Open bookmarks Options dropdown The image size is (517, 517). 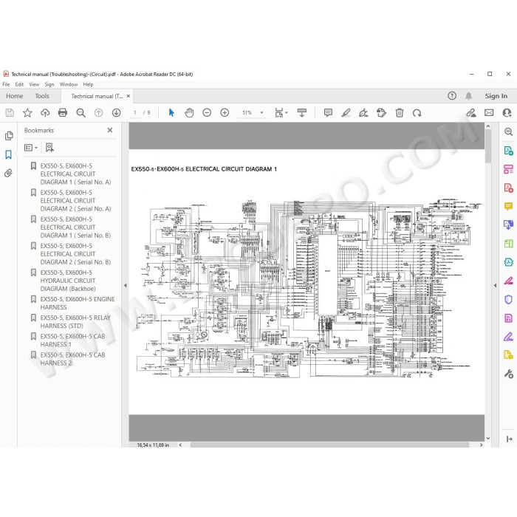[x=31, y=148]
